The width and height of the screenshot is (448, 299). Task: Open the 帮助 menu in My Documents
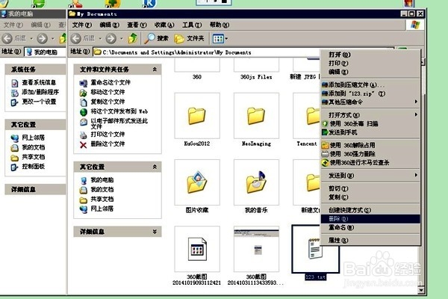point(219,25)
